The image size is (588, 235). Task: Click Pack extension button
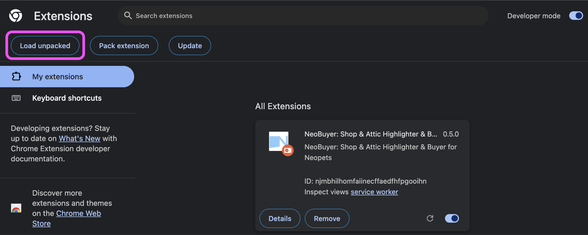pos(124,45)
